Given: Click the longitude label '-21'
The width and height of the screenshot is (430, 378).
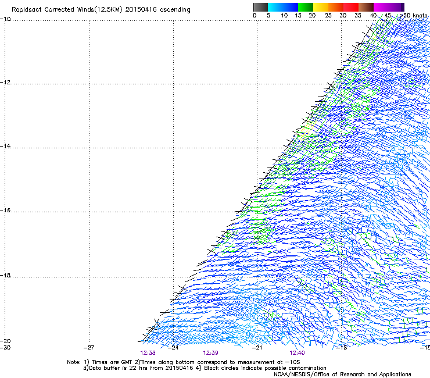Looking at the screenshot, I should 257,348.
